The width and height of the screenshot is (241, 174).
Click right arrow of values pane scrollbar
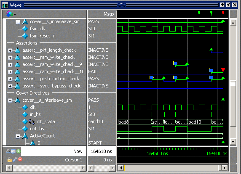pos(112,168)
